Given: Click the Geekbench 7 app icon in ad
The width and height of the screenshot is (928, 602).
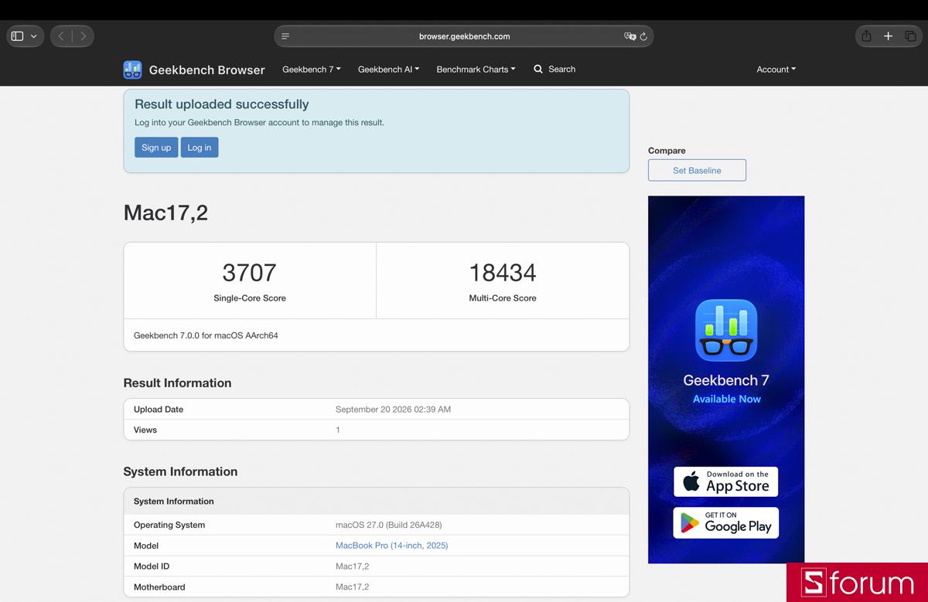Looking at the screenshot, I should (726, 331).
